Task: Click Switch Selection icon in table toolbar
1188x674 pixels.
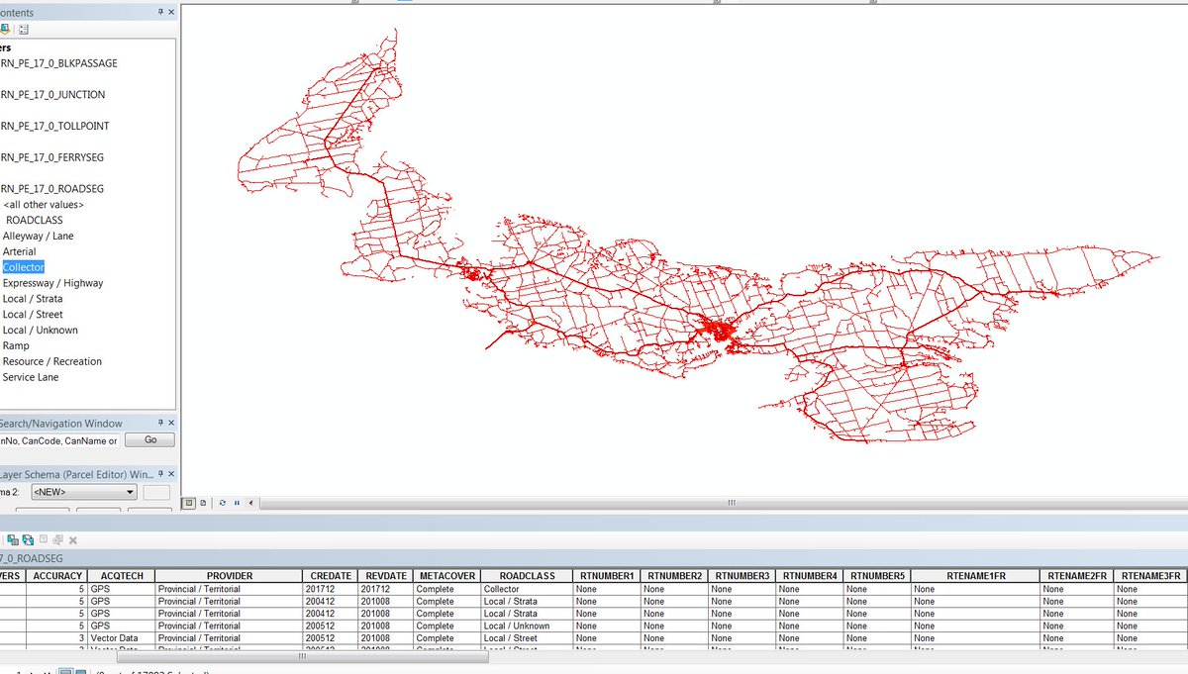Action: click(28, 539)
